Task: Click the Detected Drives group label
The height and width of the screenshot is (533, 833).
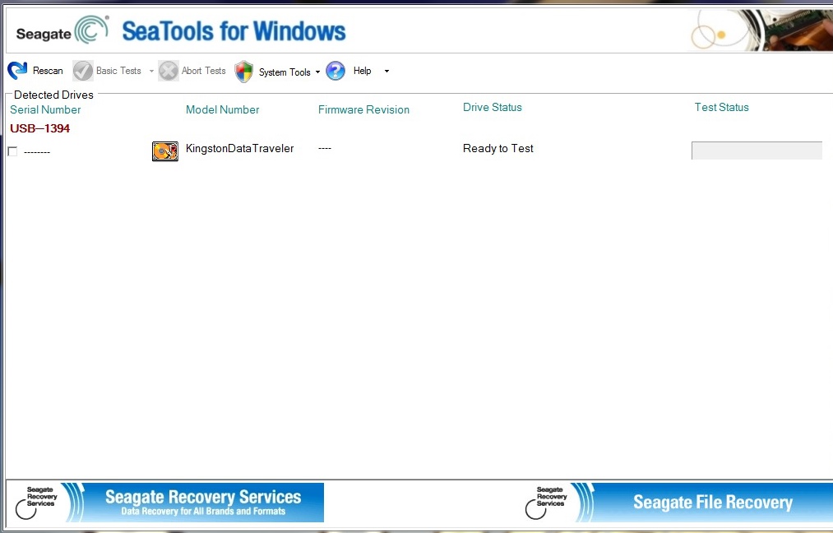Action: pos(53,95)
